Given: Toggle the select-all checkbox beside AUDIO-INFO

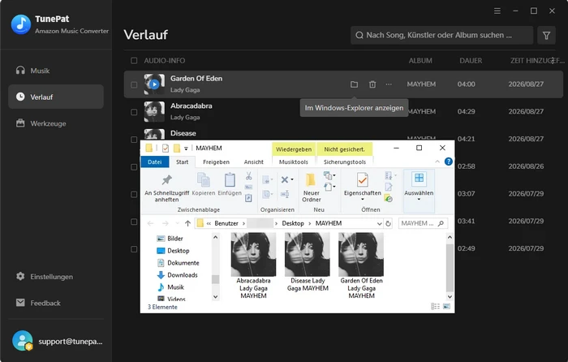Looking at the screenshot, I should (134, 61).
